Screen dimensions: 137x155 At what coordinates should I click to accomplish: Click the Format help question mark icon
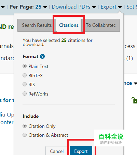(42, 56)
